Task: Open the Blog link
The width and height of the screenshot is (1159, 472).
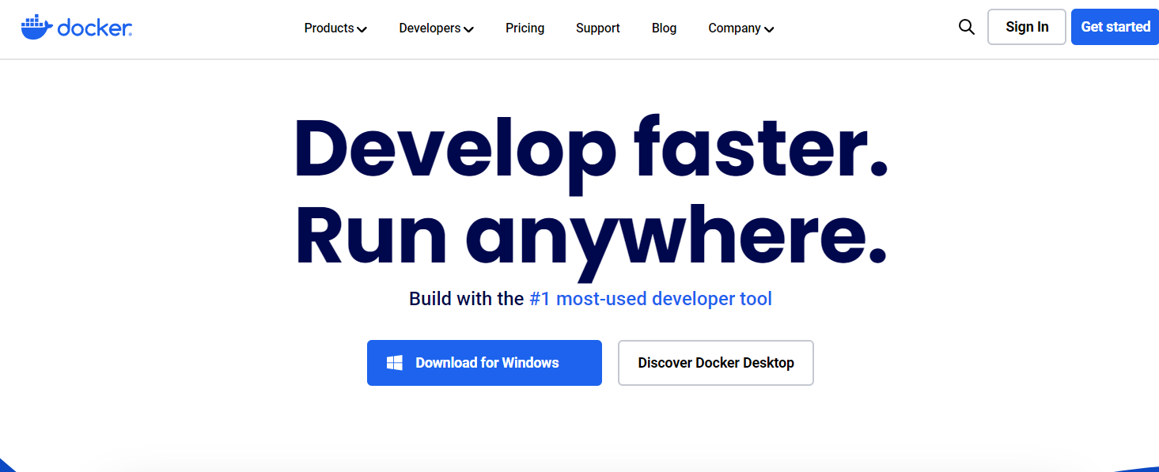Action: [x=664, y=28]
